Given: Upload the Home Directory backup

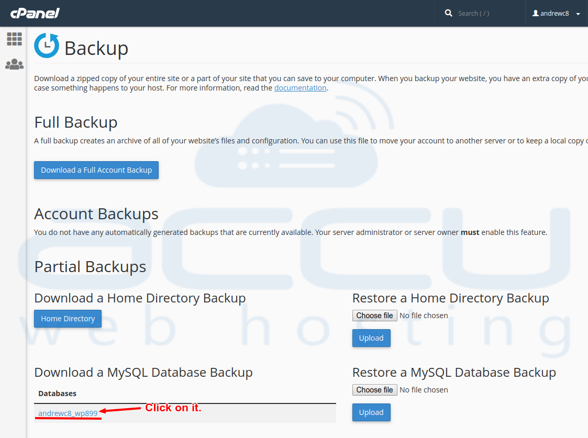Looking at the screenshot, I should point(371,338).
